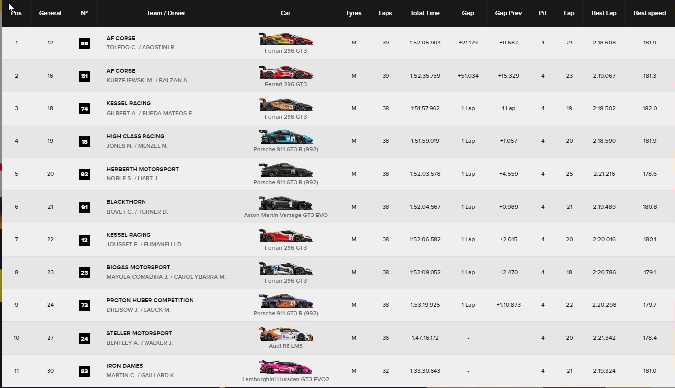
Task: Click the Best speed column header
Action: (x=649, y=13)
